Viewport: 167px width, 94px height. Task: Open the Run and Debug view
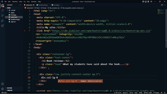point(3,21)
